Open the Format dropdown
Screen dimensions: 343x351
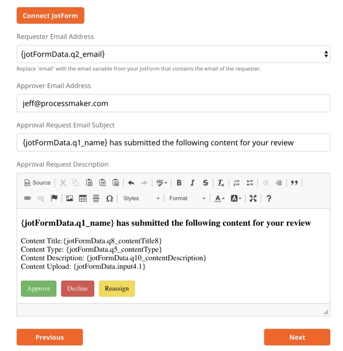click(187, 198)
